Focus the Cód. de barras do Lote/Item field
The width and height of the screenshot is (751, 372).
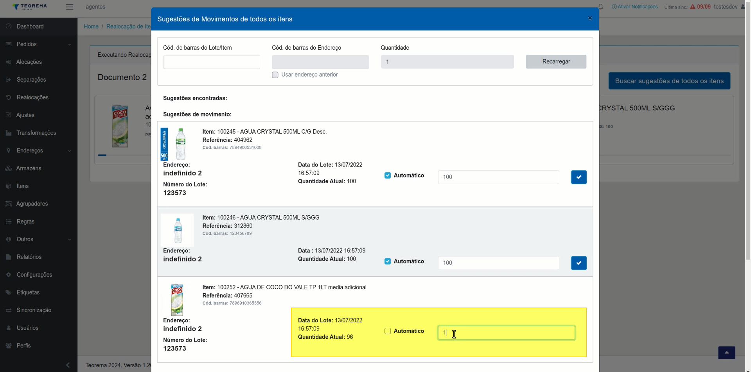212,62
